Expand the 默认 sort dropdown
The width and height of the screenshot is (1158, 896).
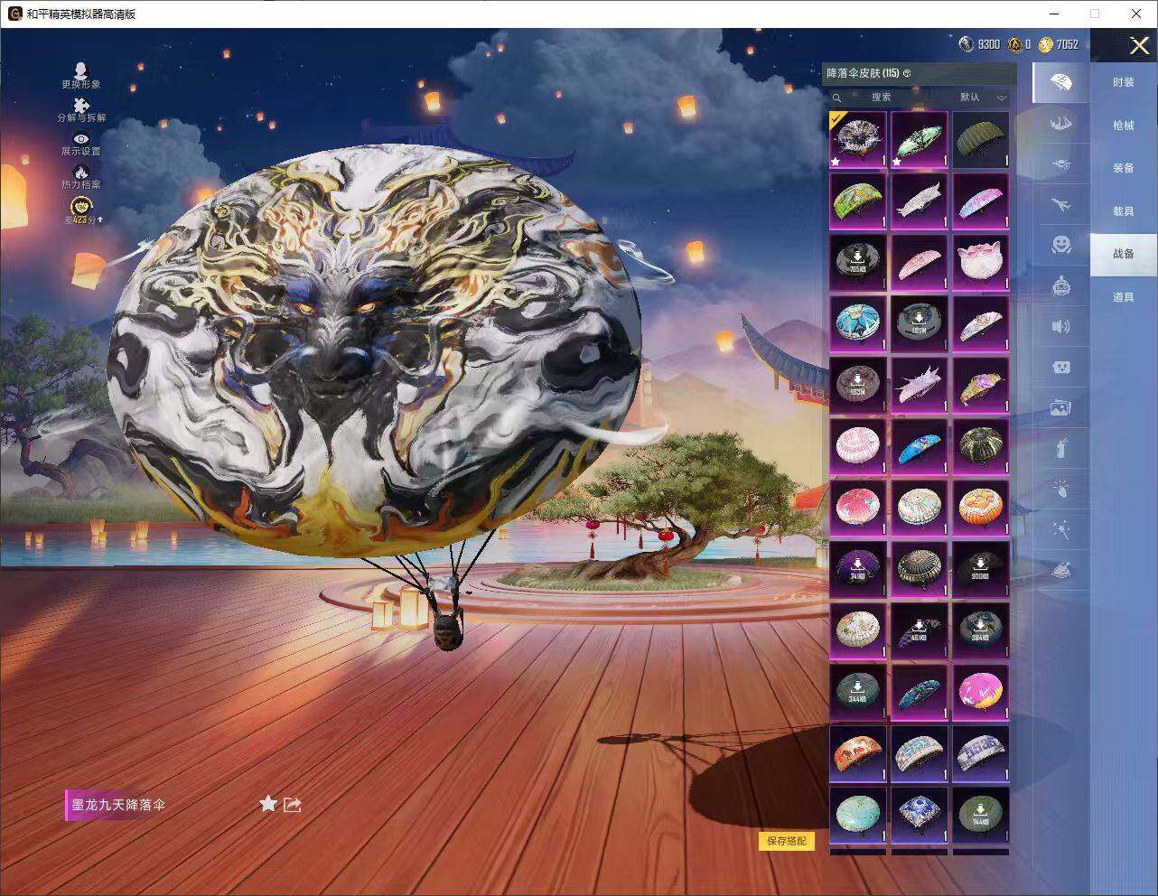(983, 97)
